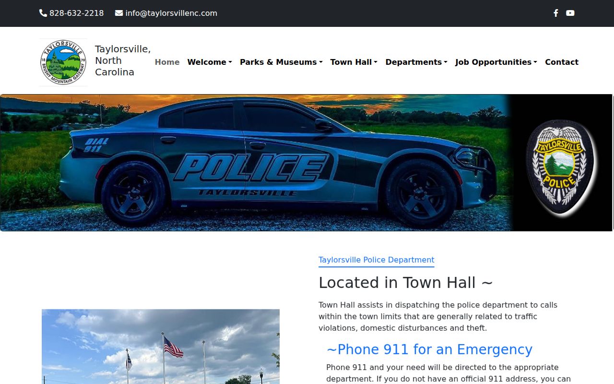Screen dimensions: 614x384
Task: Expand the Welcome dropdown menu
Action: tap(210, 62)
